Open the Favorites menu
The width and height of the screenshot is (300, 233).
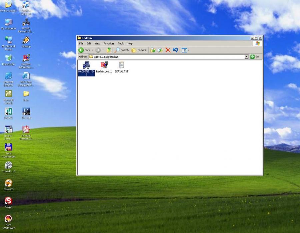point(109,43)
